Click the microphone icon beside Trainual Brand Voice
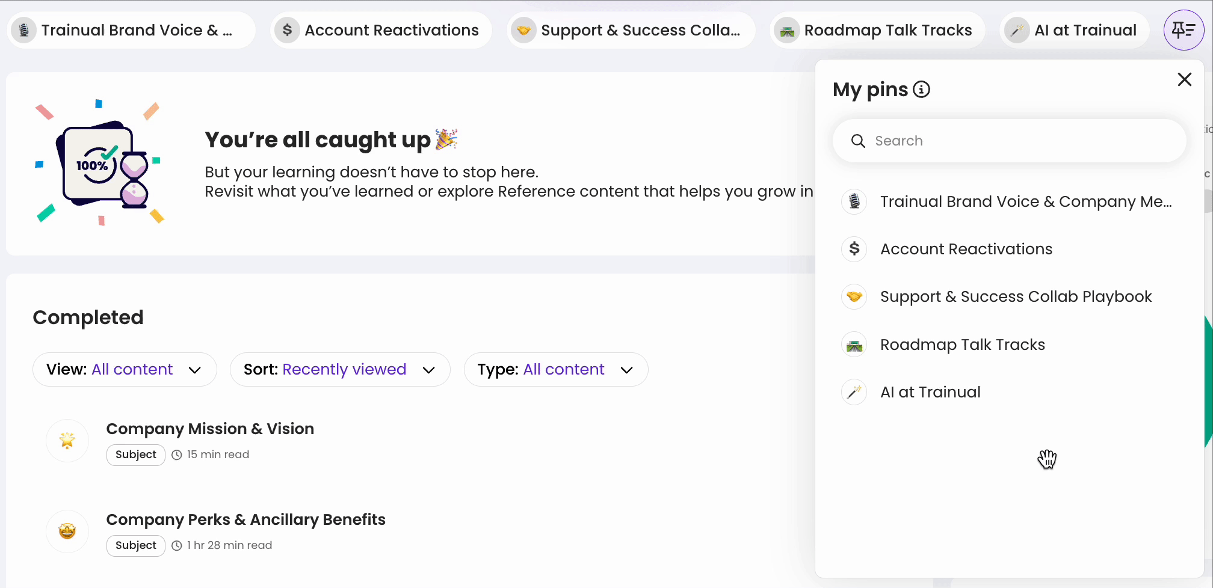1213x588 pixels. click(x=854, y=201)
